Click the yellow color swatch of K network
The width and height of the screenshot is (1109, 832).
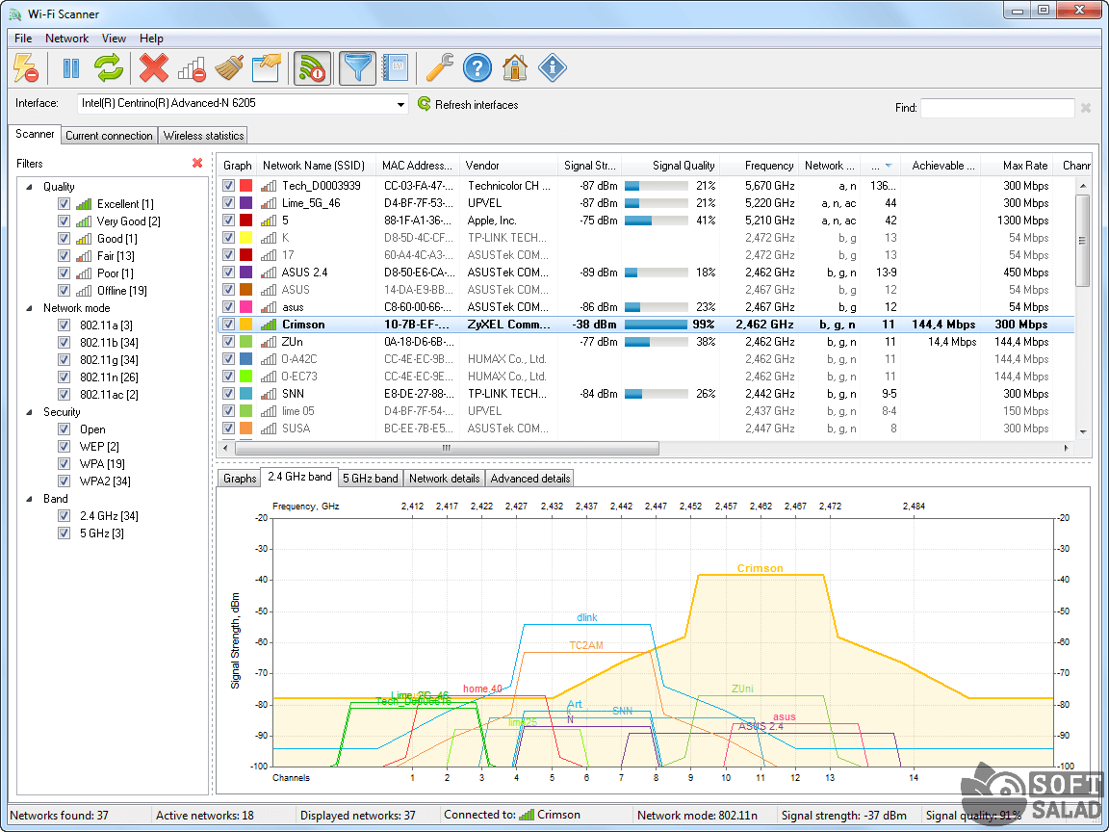[x=246, y=238]
